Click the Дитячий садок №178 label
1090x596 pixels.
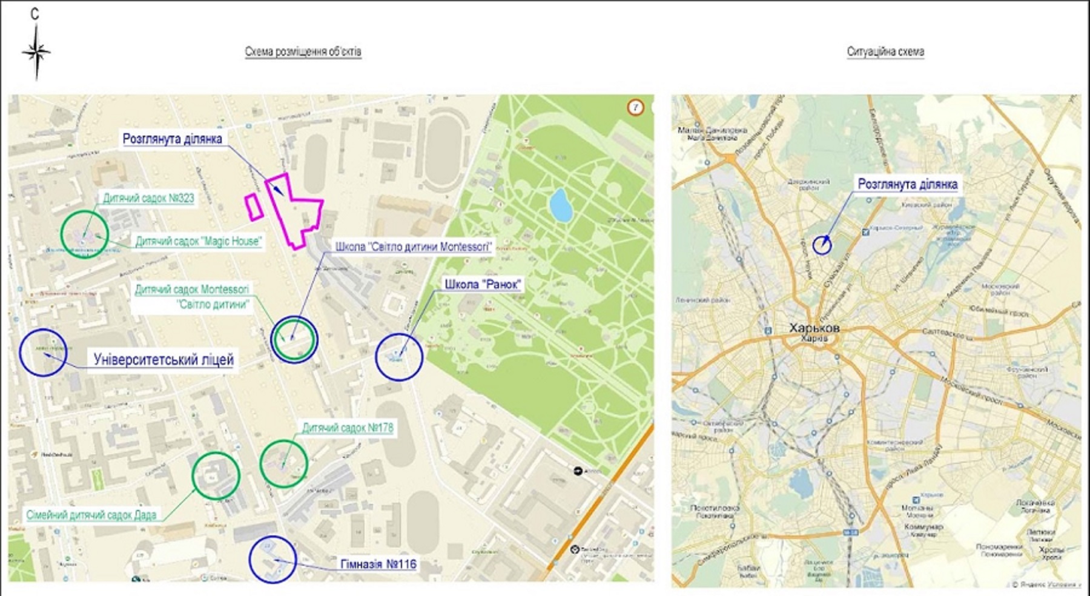(x=348, y=428)
